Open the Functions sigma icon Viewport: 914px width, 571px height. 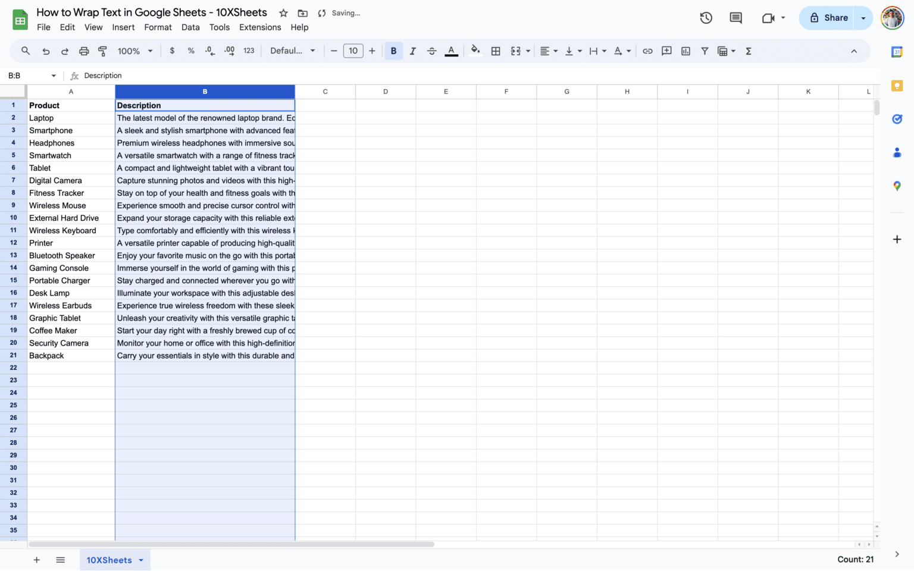point(749,51)
